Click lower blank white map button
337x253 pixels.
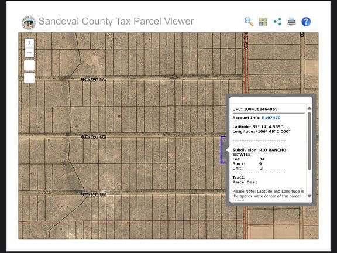(29, 78)
